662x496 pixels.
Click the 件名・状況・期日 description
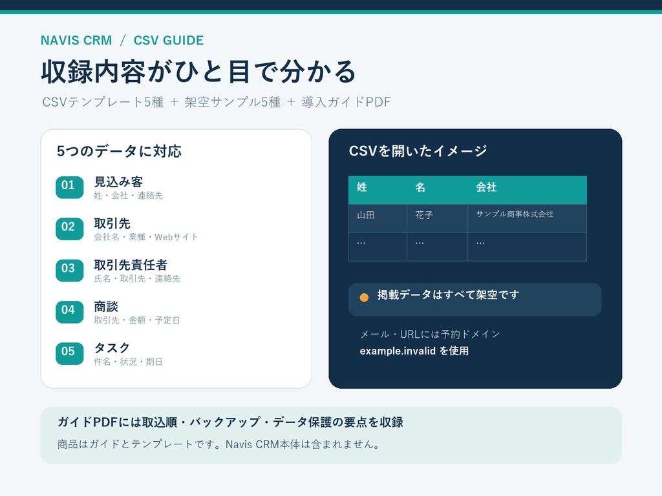click(x=129, y=362)
